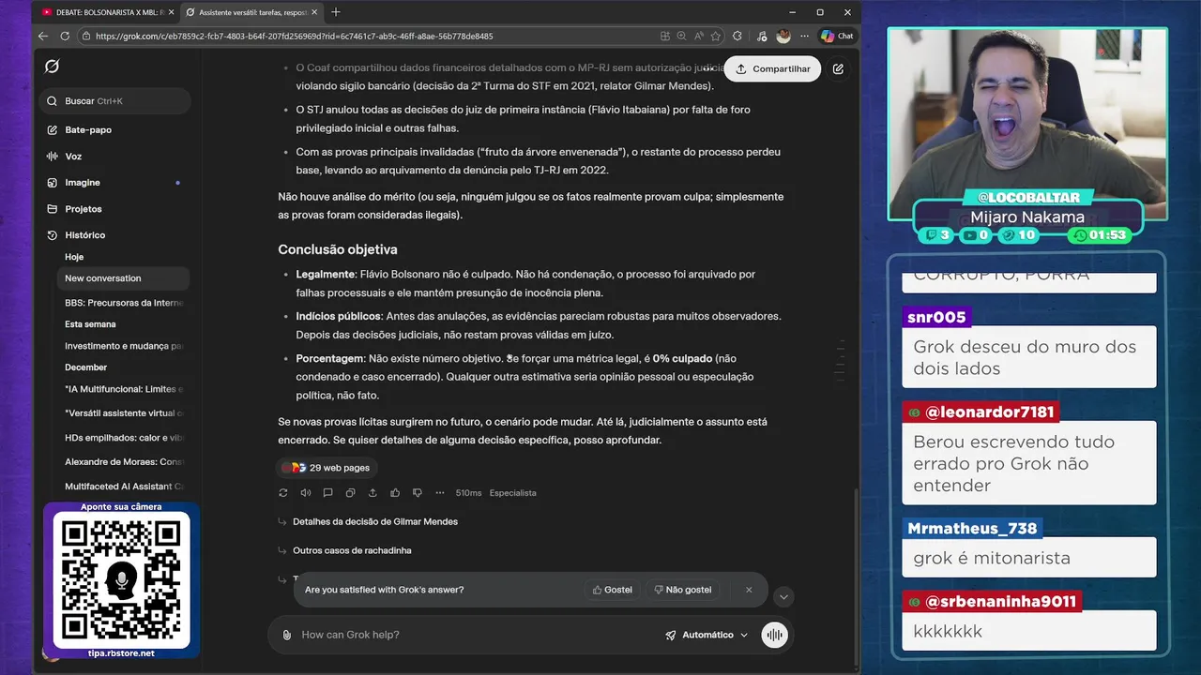Open the three-dot more actions under response

[440, 493]
